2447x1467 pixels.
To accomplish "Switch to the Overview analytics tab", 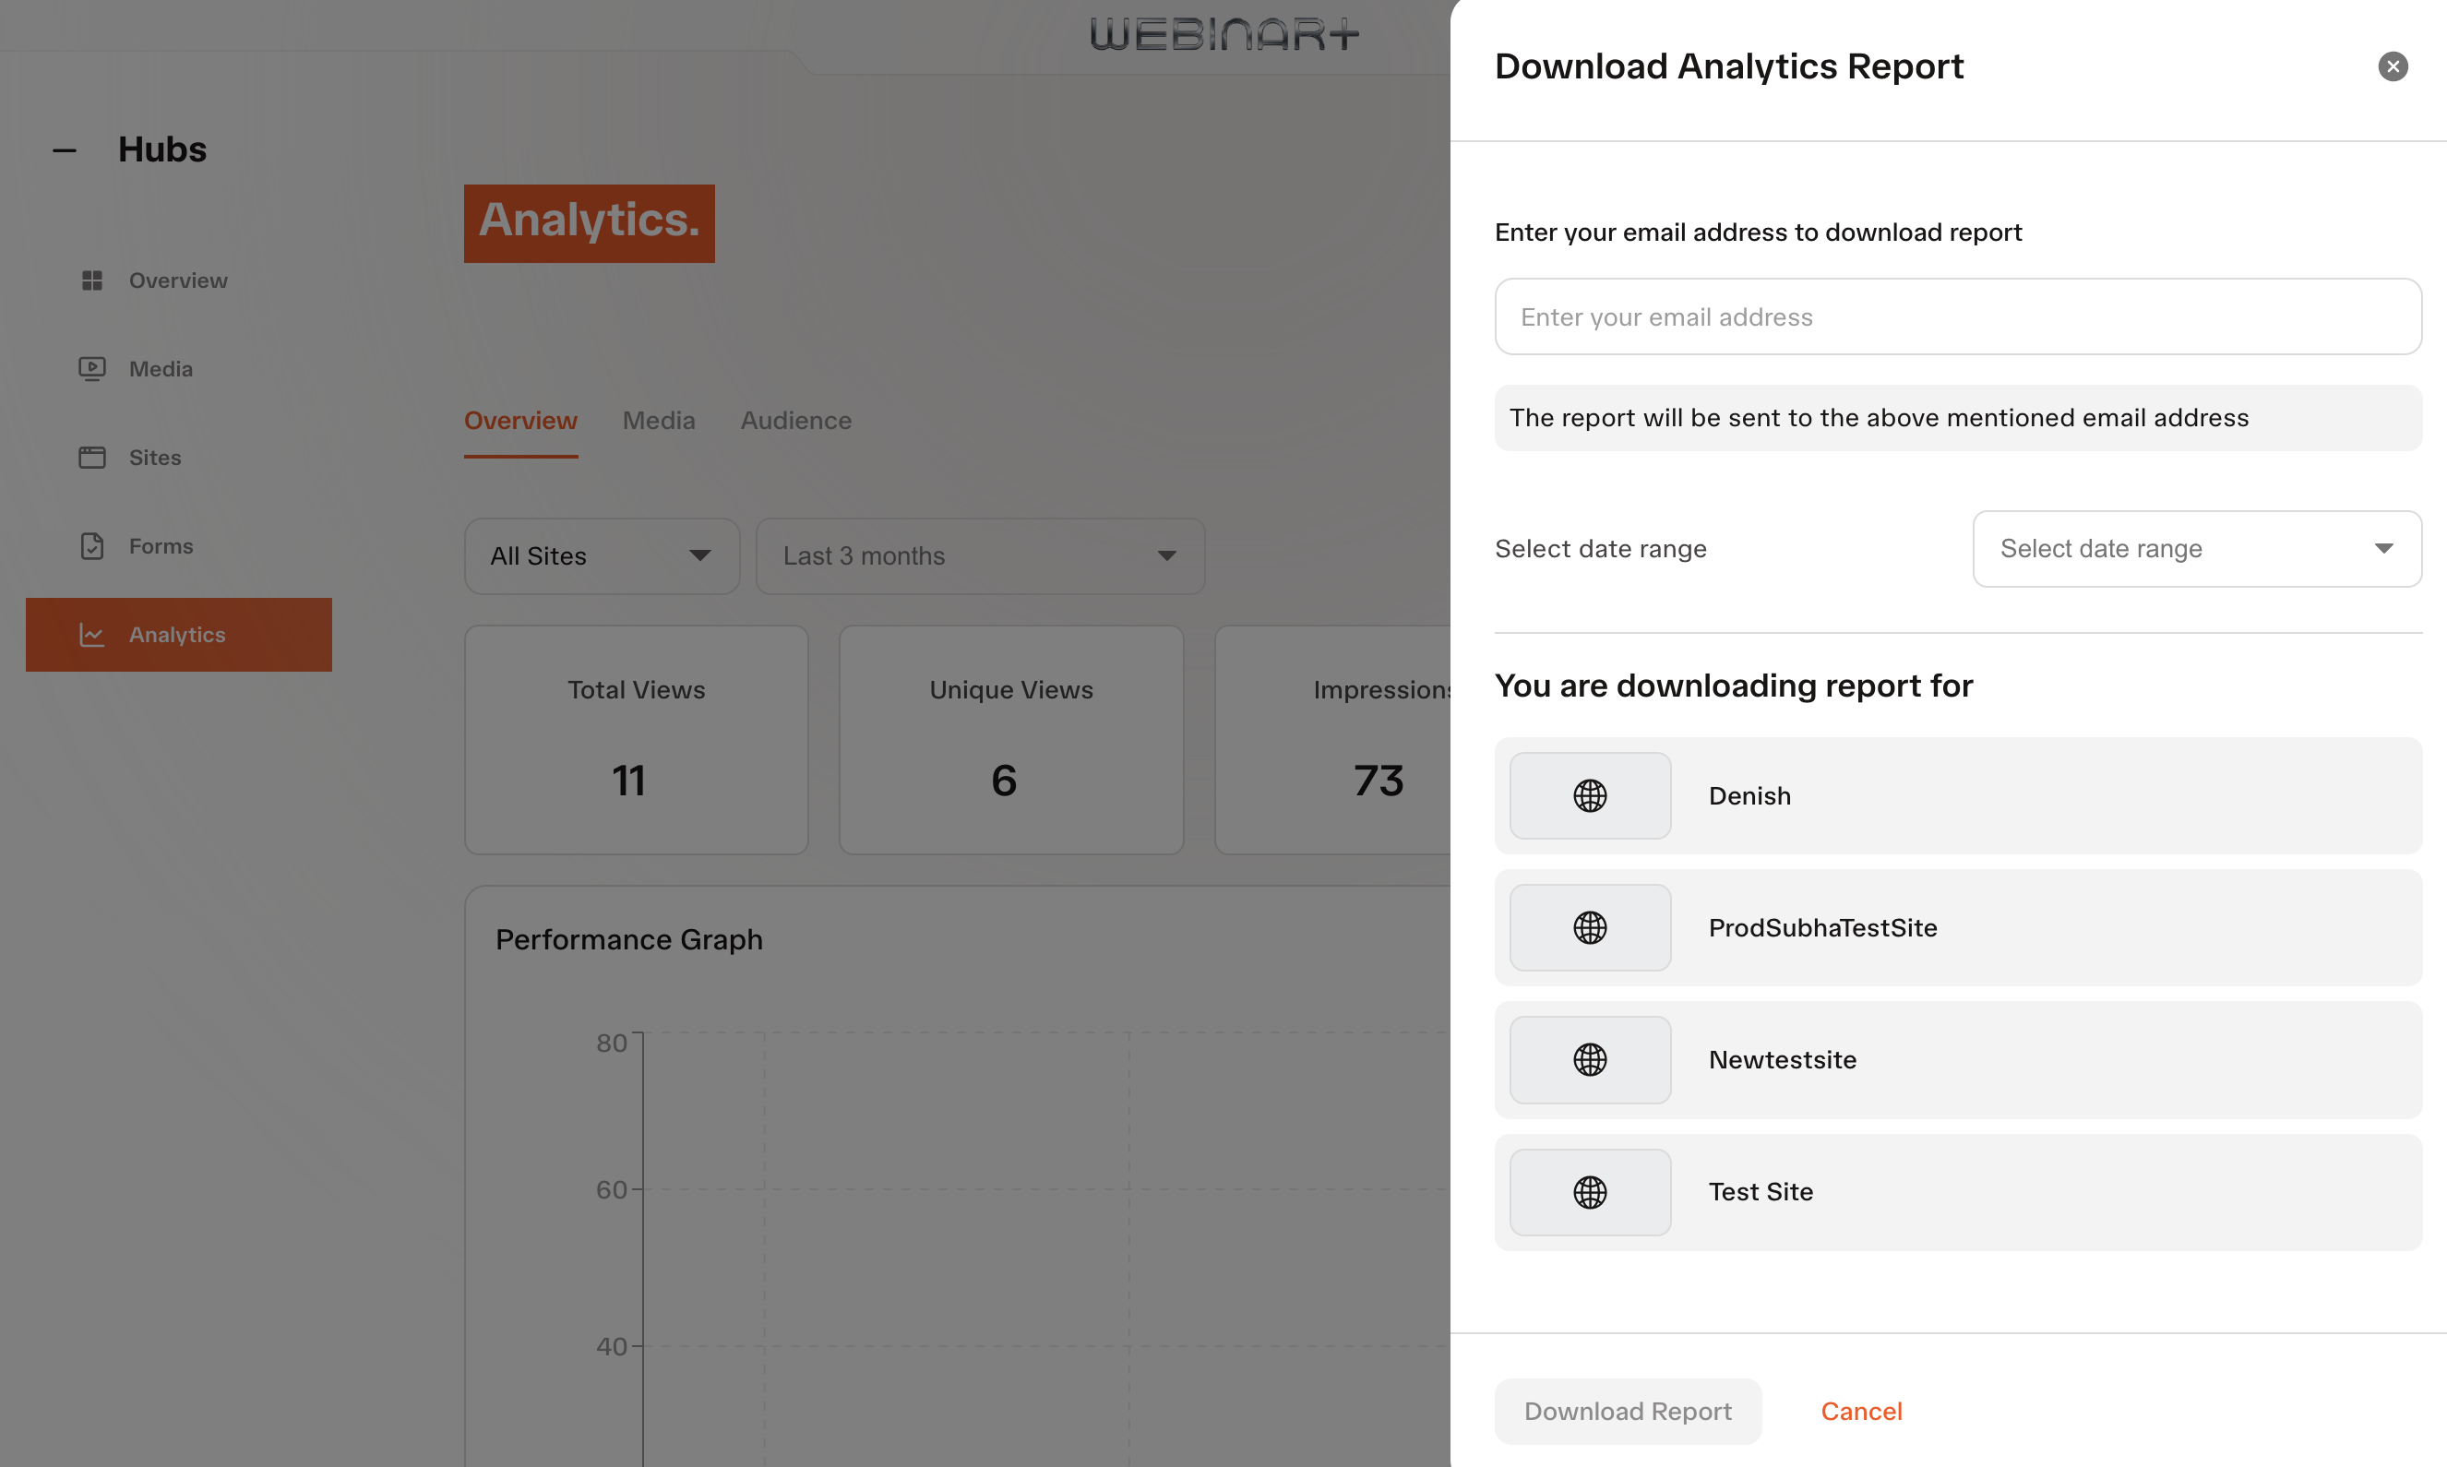I will point(520,421).
